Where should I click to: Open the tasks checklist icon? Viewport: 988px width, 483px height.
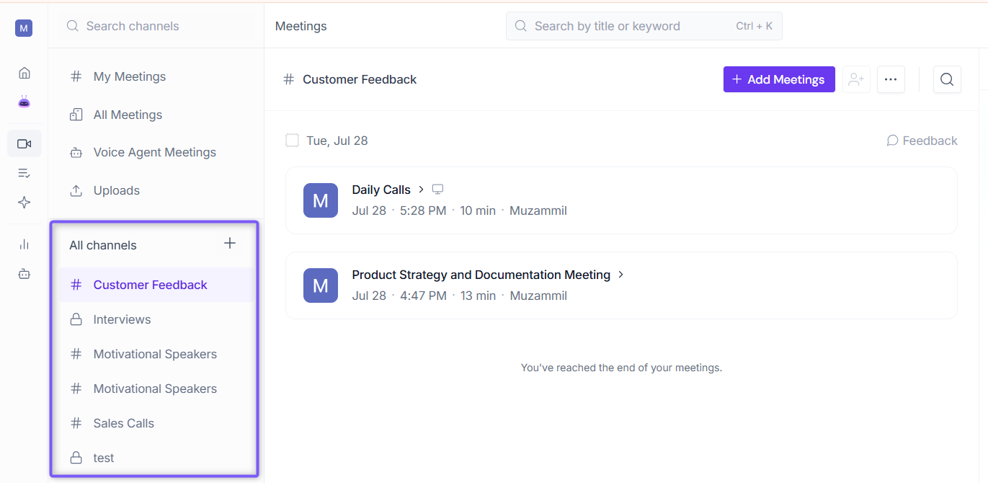coord(25,173)
